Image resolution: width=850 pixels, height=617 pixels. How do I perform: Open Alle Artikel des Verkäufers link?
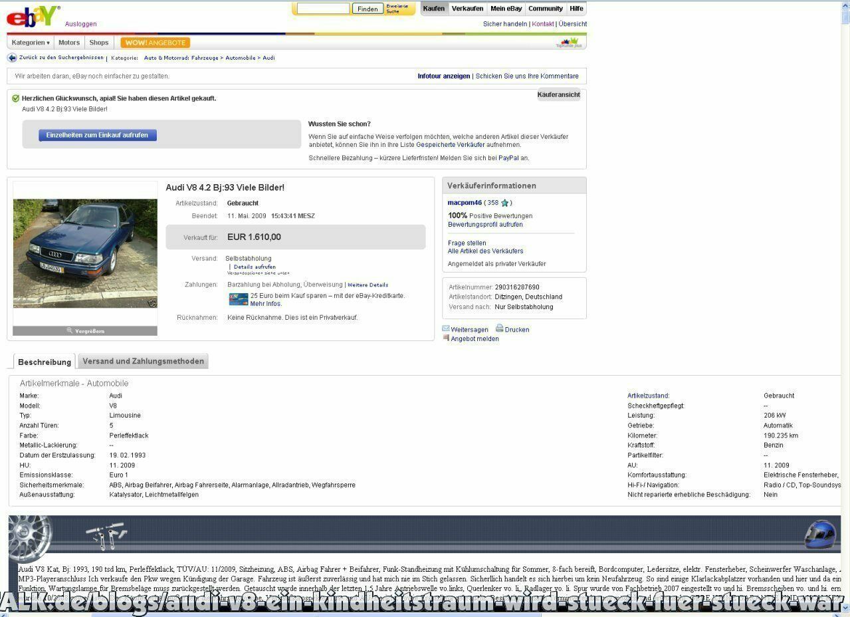(x=485, y=251)
